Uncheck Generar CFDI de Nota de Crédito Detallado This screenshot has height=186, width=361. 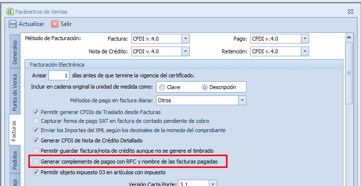pos(36,140)
